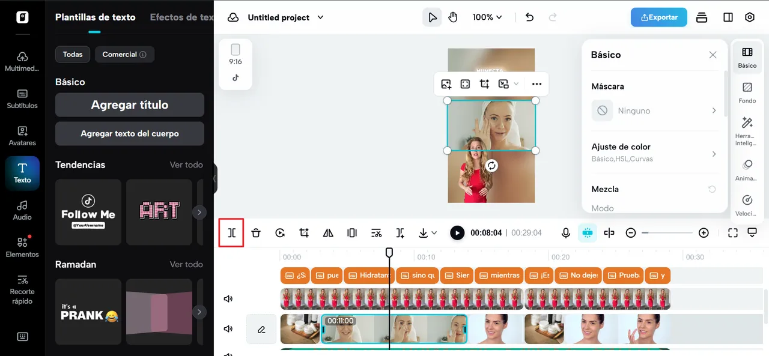
Task: Click the Exportar button
Action: tap(658, 17)
